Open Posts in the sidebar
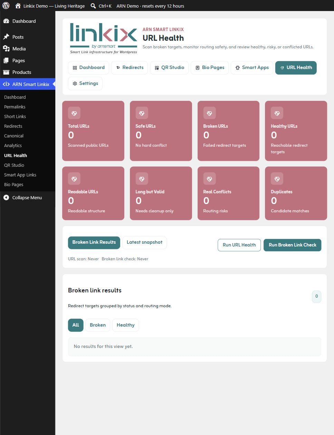The image size is (334, 435). pos(28,37)
